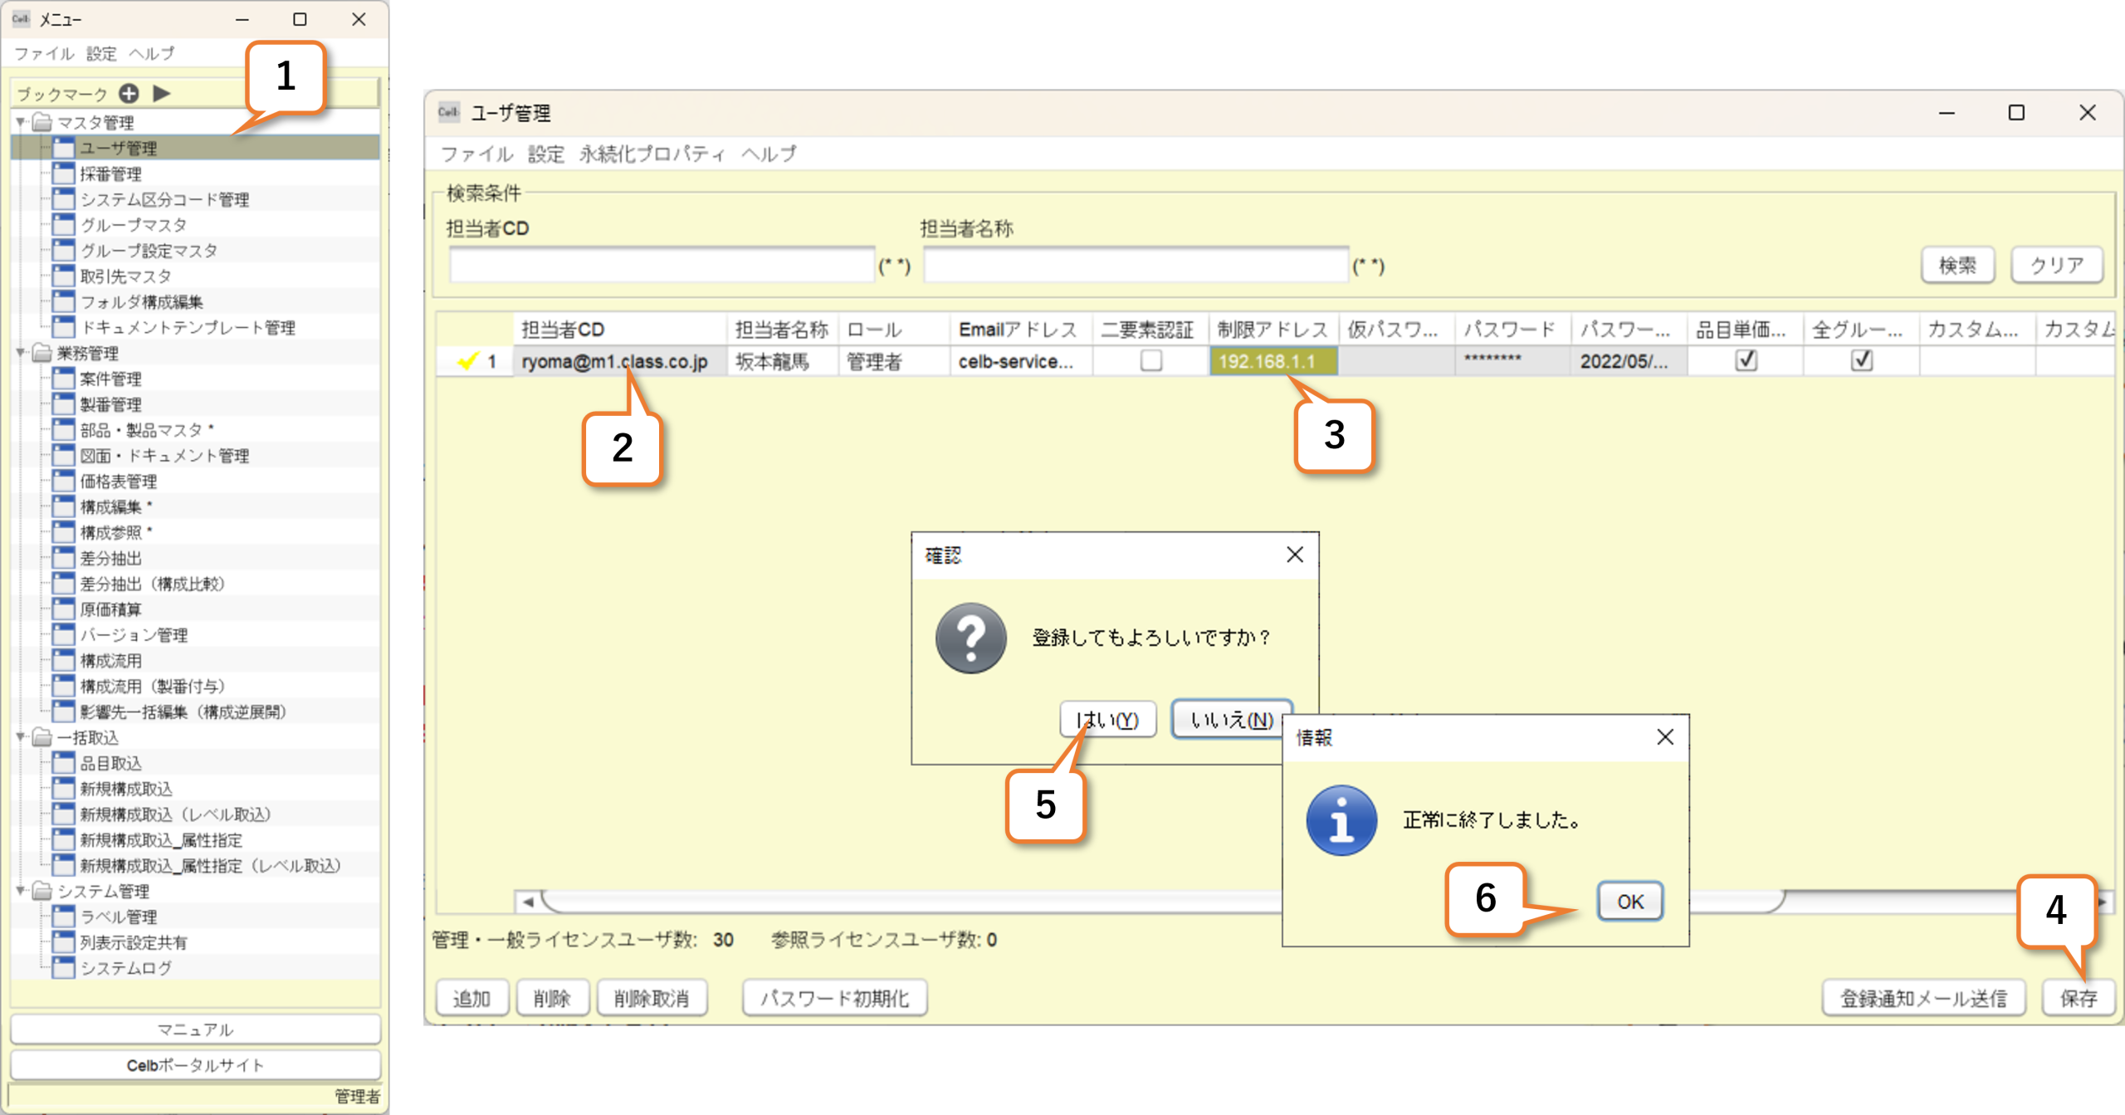Click the マスタ管理 folder icon
Image resolution: width=2125 pixels, height=1115 pixels.
click(42, 123)
